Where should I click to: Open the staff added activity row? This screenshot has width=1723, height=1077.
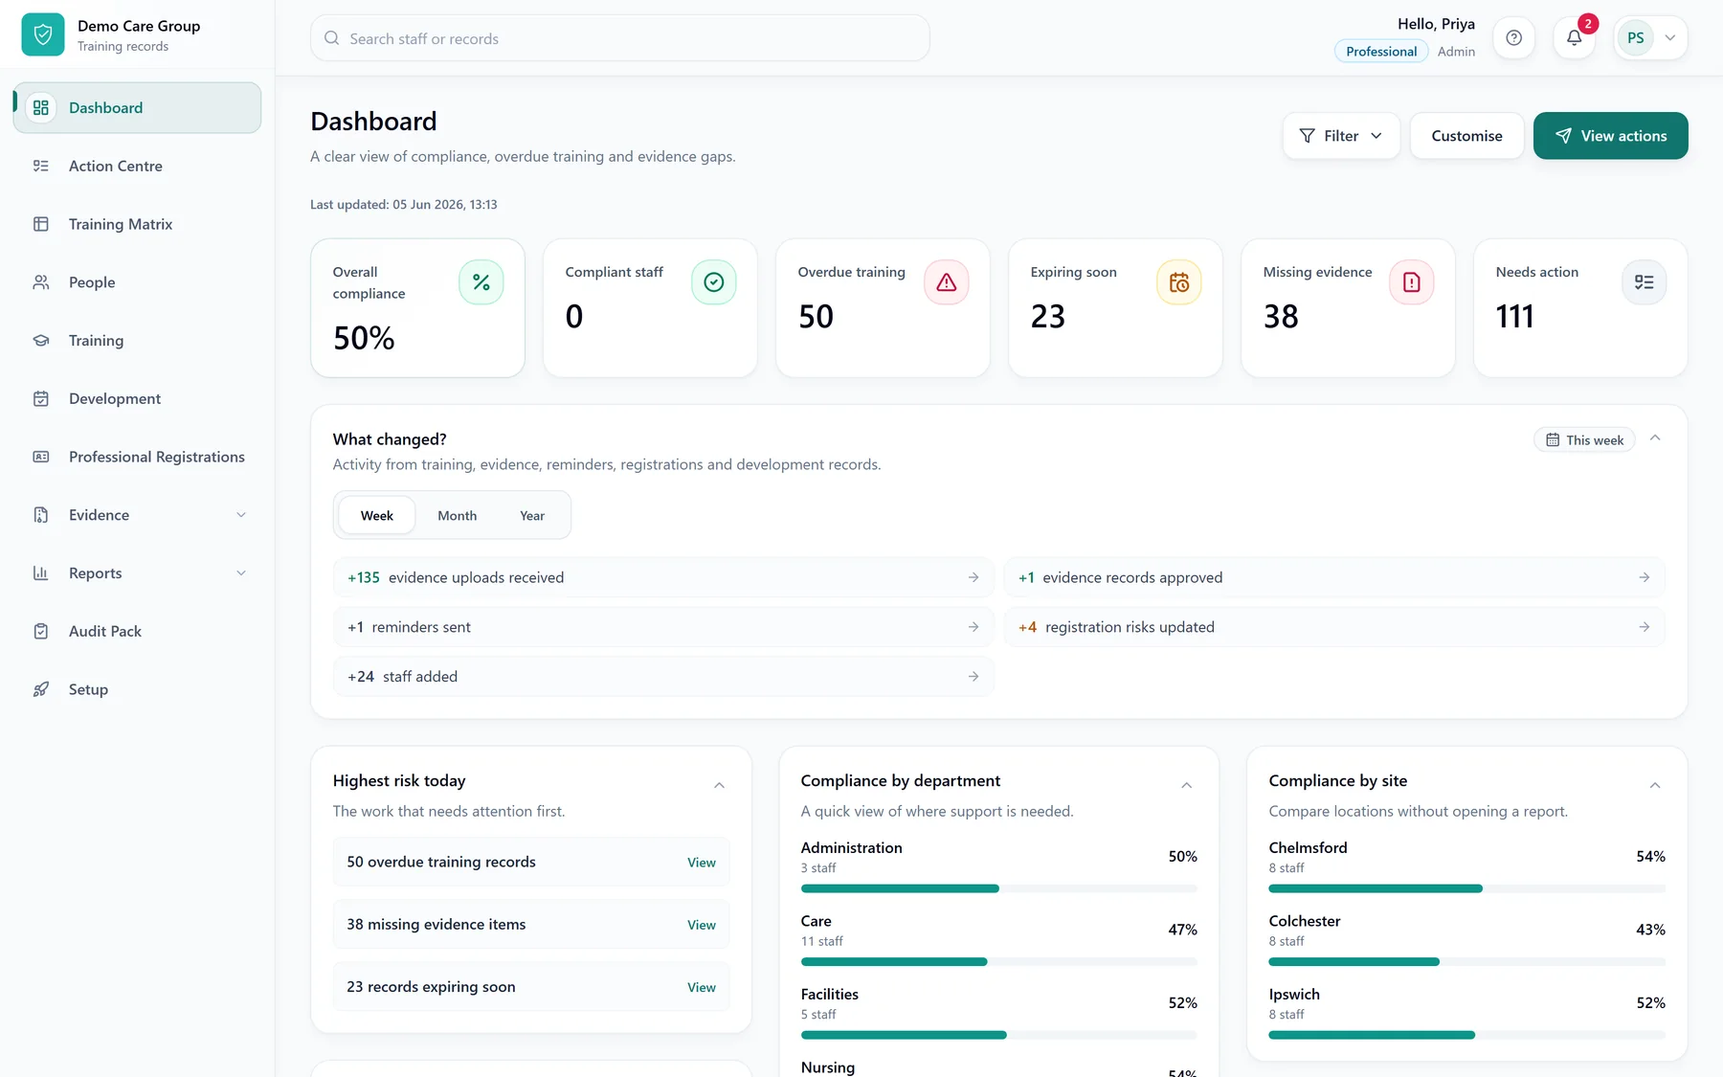pyautogui.click(x=663, y=677)
